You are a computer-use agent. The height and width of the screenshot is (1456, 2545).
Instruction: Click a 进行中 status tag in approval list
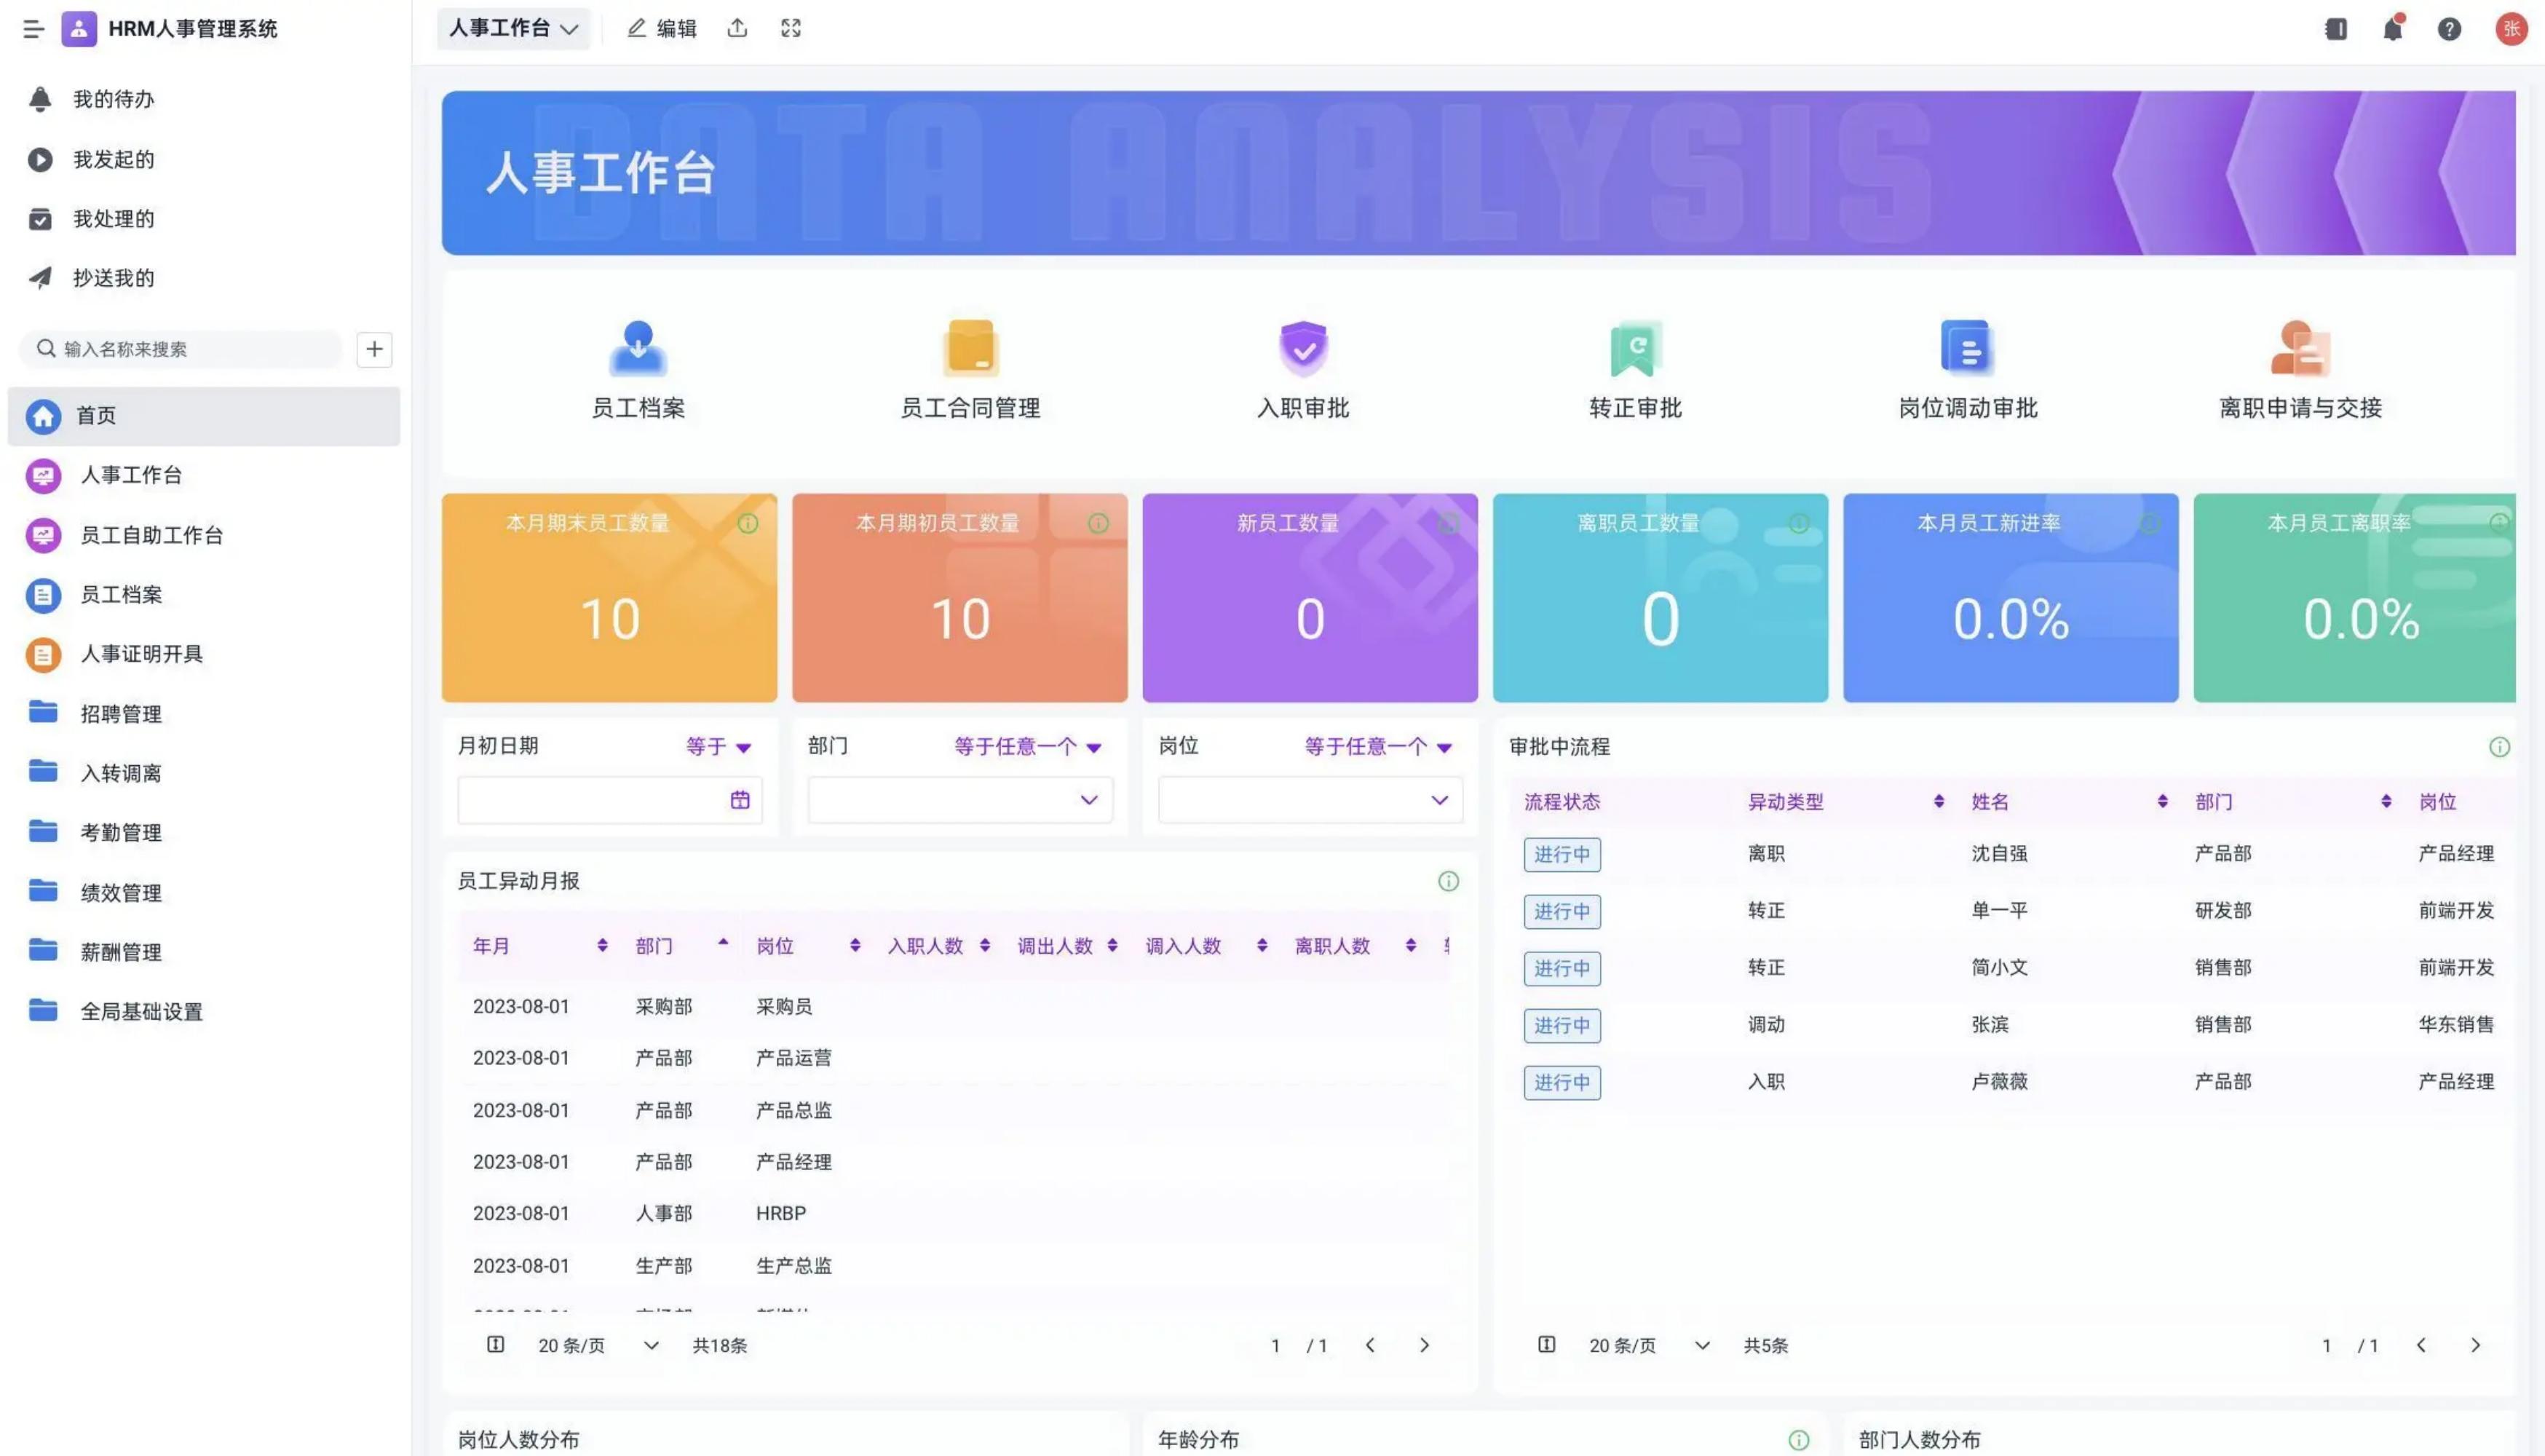(1561, 854)
